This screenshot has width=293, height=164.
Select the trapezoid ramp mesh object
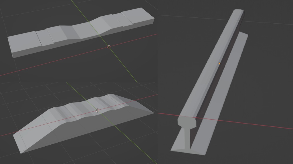click(84, 124)
